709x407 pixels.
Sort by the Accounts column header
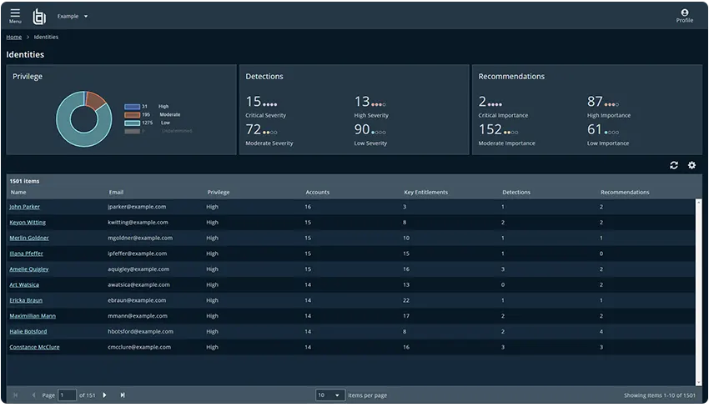click(x=318, y=192)
